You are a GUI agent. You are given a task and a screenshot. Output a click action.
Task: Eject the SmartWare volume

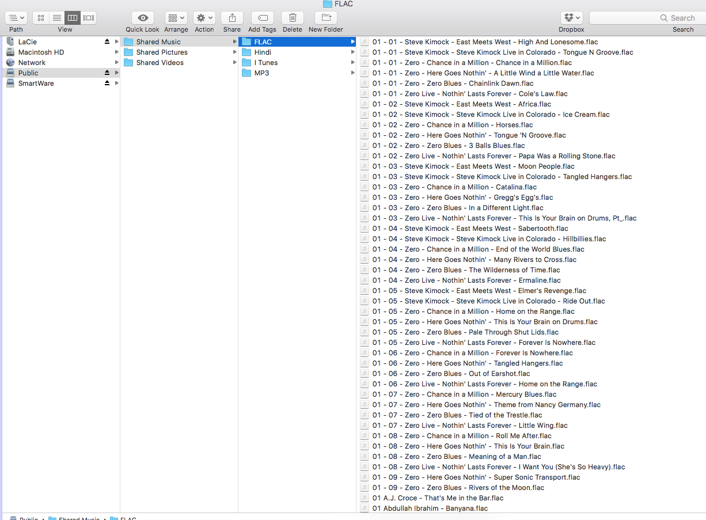click(x=107, y=83)
